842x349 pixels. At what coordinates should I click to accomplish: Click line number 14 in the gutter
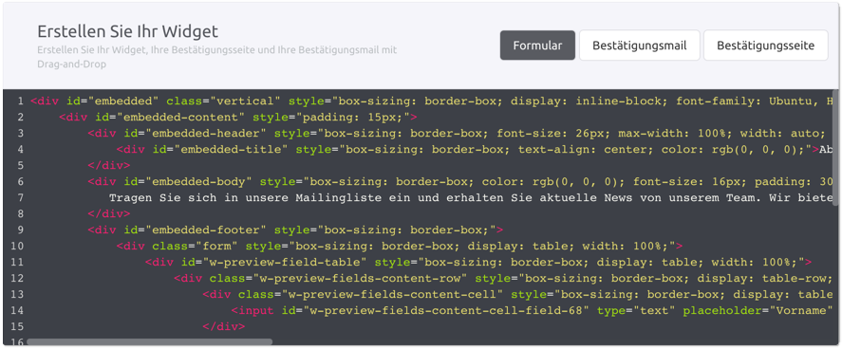point(18,310)
